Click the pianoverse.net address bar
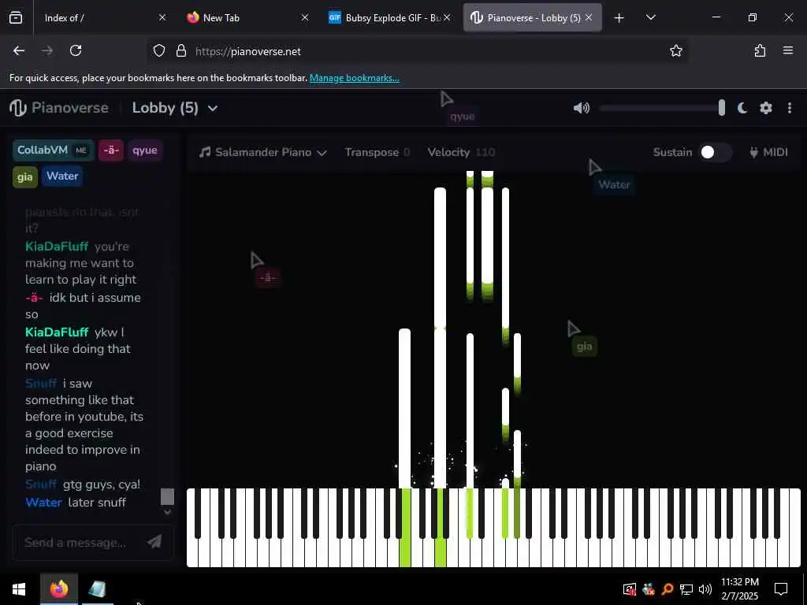807x605 pixels. pyautogui.click(x=417, y=51)
